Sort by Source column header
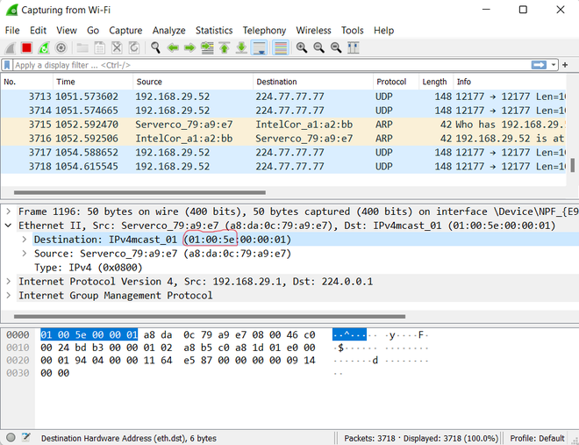The height and width of the screenshot is (445, 579). click(193, 82)
